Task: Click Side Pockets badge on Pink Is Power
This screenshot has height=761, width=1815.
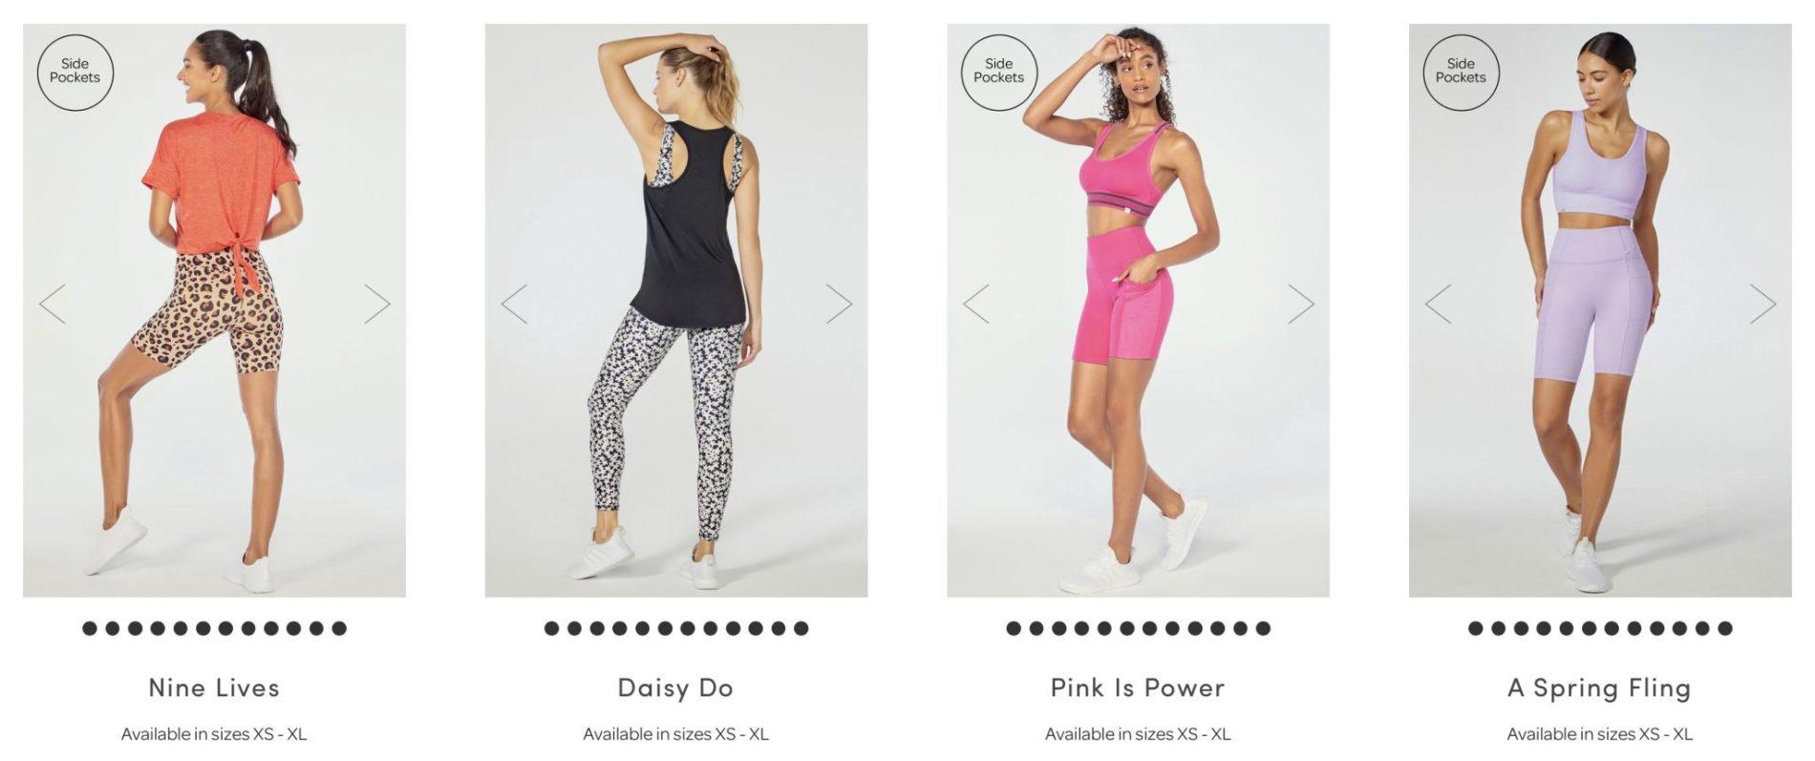Action: pyautogui.click(x=999, y=73)
